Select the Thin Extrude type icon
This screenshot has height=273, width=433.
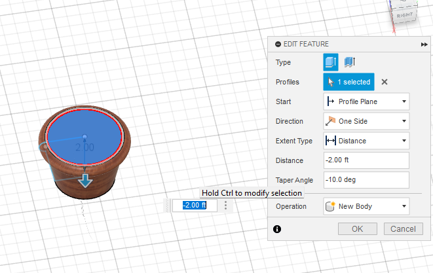point(350,62)
